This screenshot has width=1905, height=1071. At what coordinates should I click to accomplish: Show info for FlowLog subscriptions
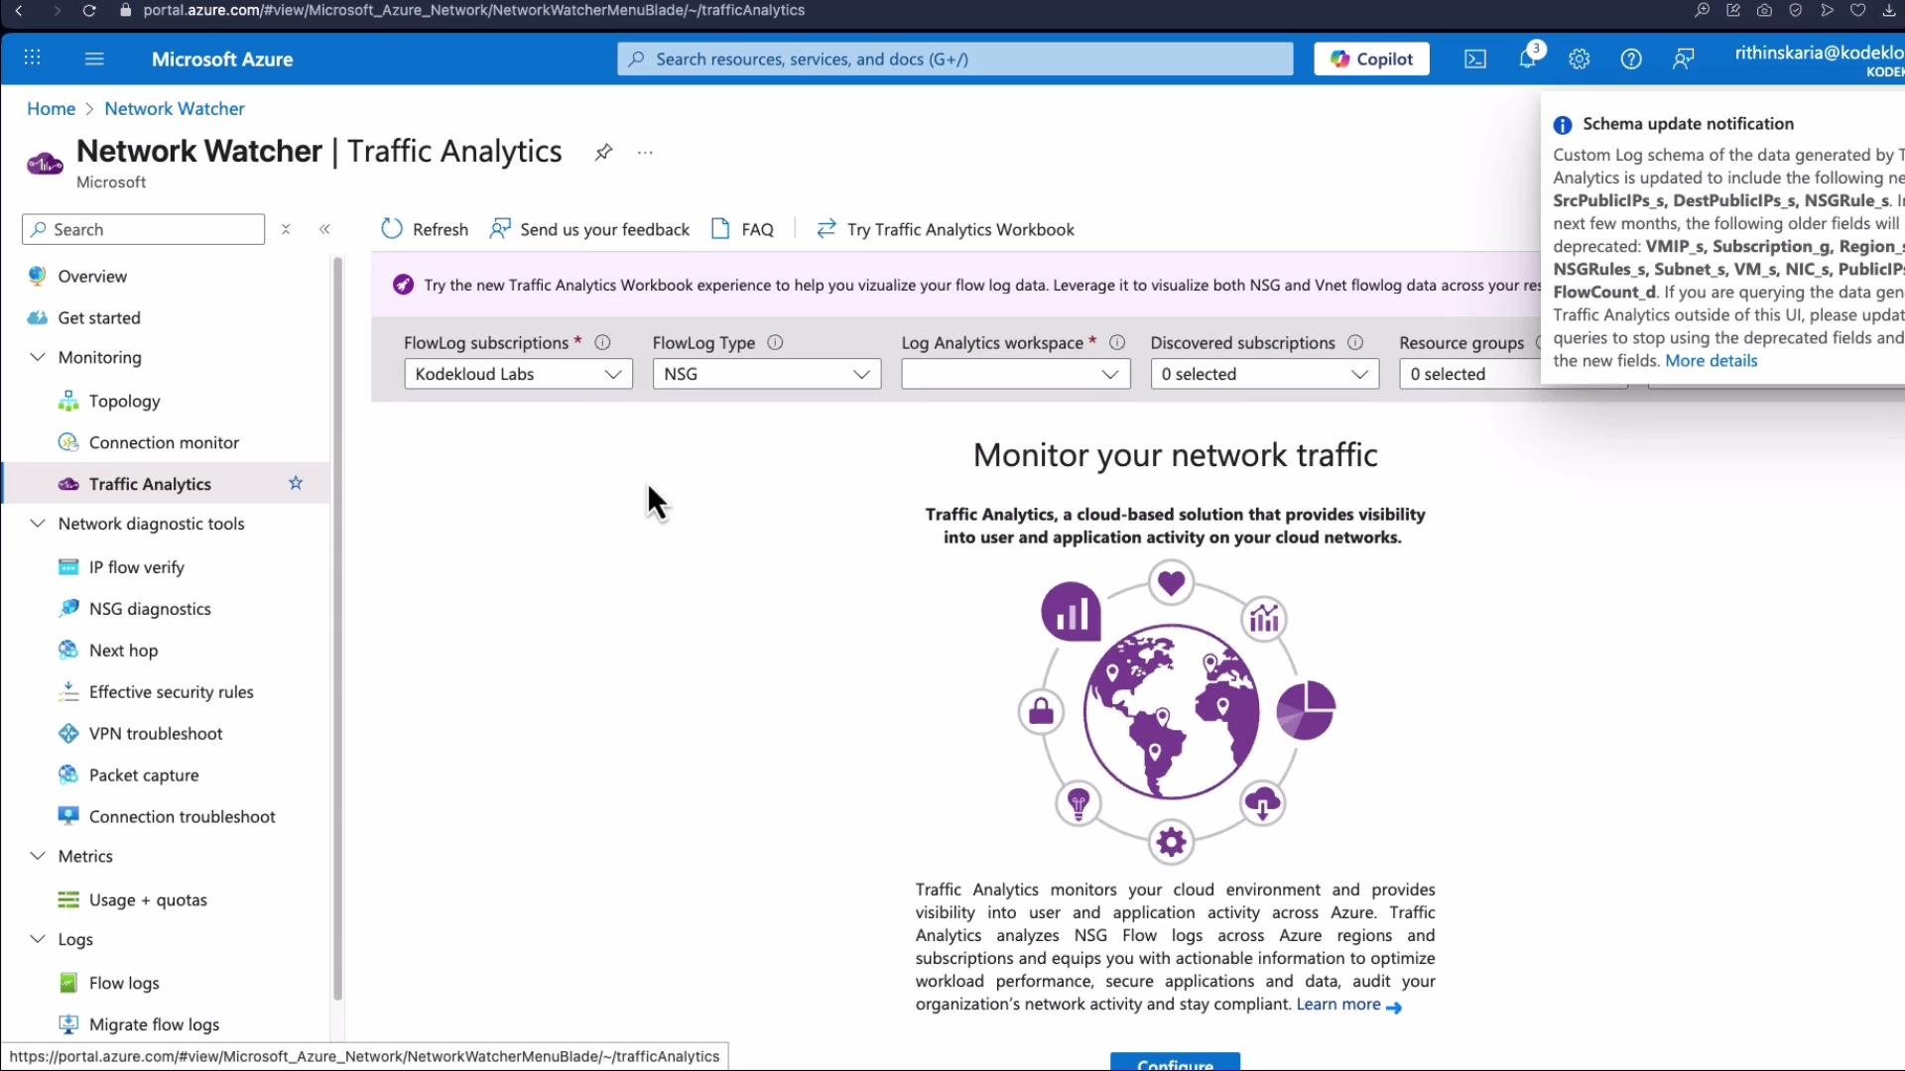(602, 342)
